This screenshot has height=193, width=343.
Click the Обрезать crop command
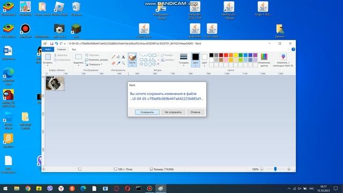click(92, 55)
